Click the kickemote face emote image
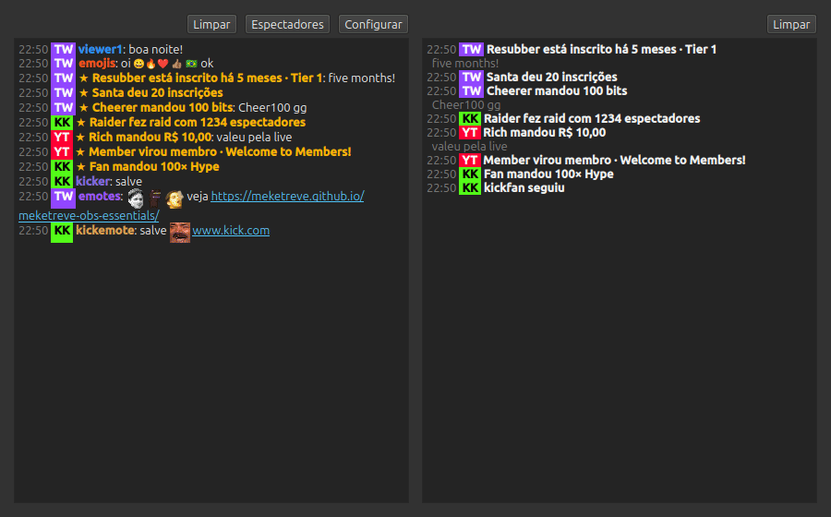This screenshot has height=517, width=831. tap(180, 233)
